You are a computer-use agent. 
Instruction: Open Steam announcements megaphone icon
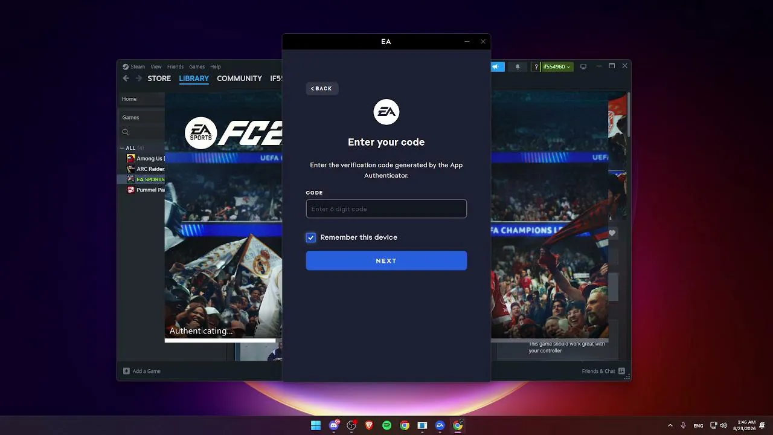pos(497,66)
